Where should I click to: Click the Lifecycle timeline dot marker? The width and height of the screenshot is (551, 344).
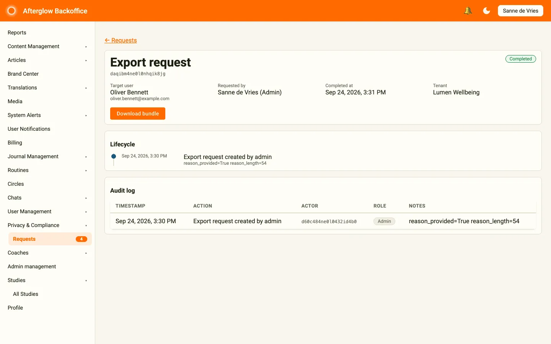[x=114, y=156]
